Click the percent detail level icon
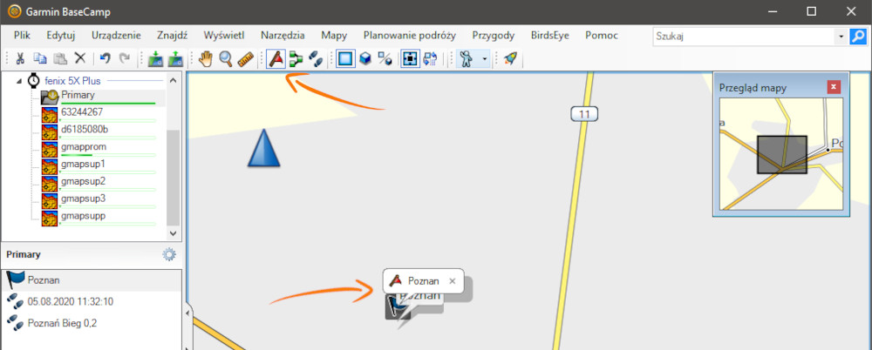Image resolution: width=872 pixels, height=350 pixels. (x=385, y=59)
